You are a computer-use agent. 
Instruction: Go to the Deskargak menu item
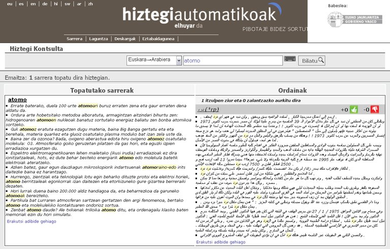[x=125, y=39]
